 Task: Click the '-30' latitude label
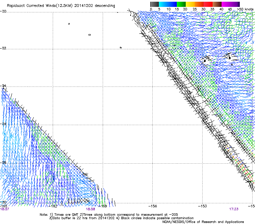click(x=3, y=202)
